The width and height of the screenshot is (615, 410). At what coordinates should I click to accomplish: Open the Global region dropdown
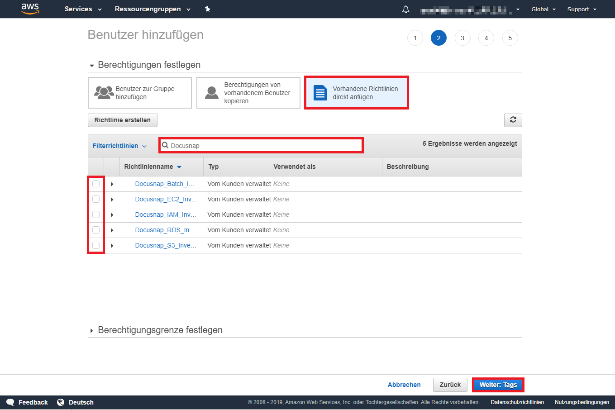[543, 9]
